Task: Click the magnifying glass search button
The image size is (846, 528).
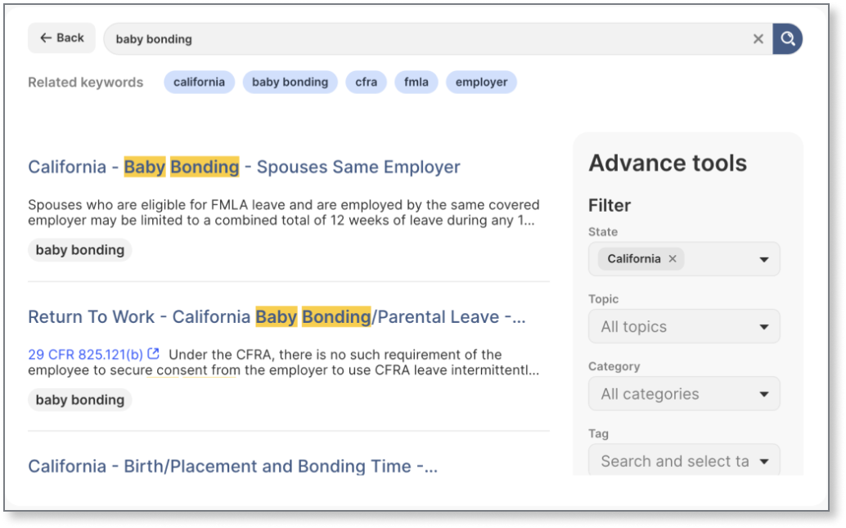Action: [x=787, y=38]
